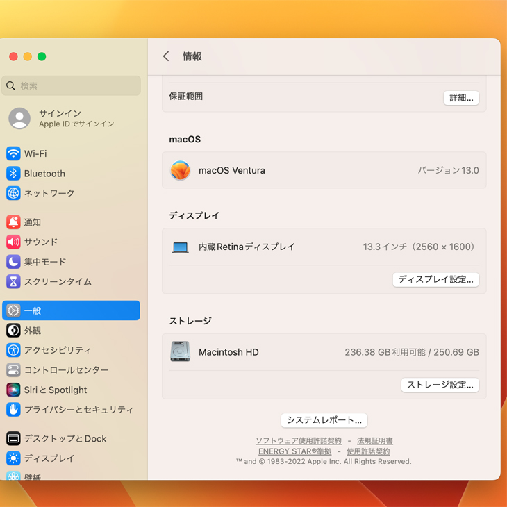This screenshot has height=507, width=507.
Task: Open the 詳細... warranty button
Action: pyautogui.click(x=461, y=98)
